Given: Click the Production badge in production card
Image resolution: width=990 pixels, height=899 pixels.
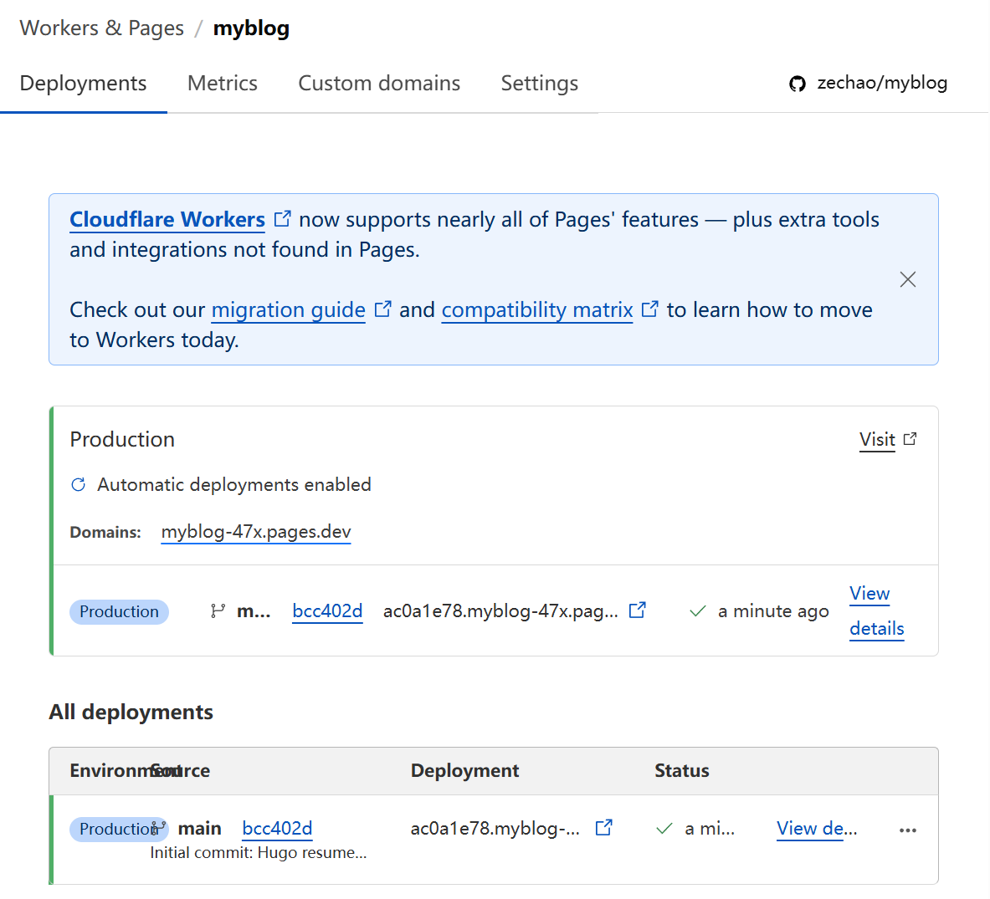Looking at the screenshot, I should (x=120, y=612).
